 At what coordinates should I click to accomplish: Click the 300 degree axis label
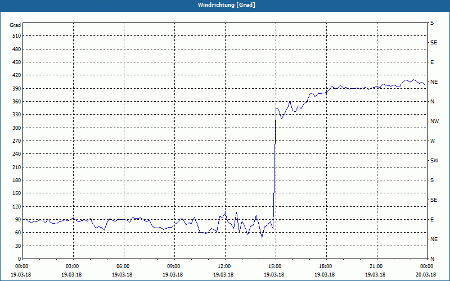17,128
